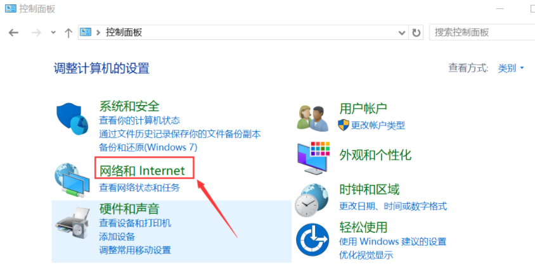The width and height of the screenshot is (535, 271).
Task: Click 控制面板 breadcrumb in address bar
Action: coord(124,33)
